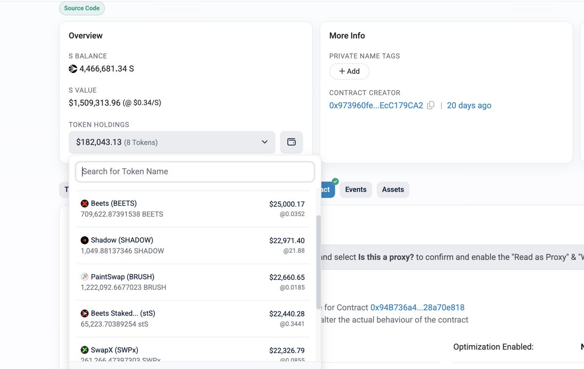This screenshot has width=584, height=369.
Task: Click 65,223.70389254 stS amount
Action: 115,324
